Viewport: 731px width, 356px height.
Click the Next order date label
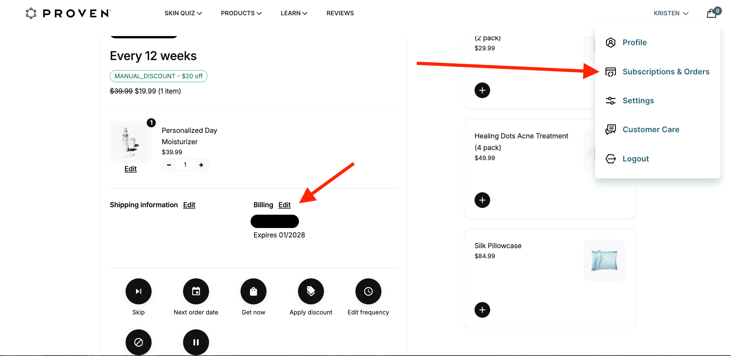196,312
